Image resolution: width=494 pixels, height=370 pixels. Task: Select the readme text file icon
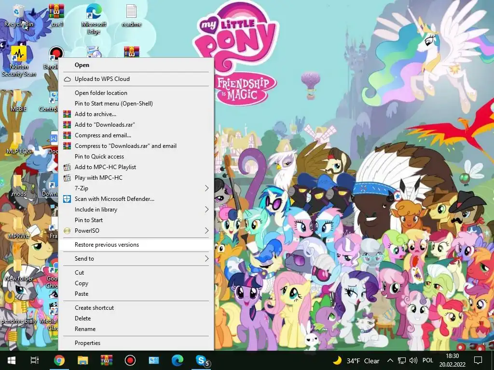[131, 15]
